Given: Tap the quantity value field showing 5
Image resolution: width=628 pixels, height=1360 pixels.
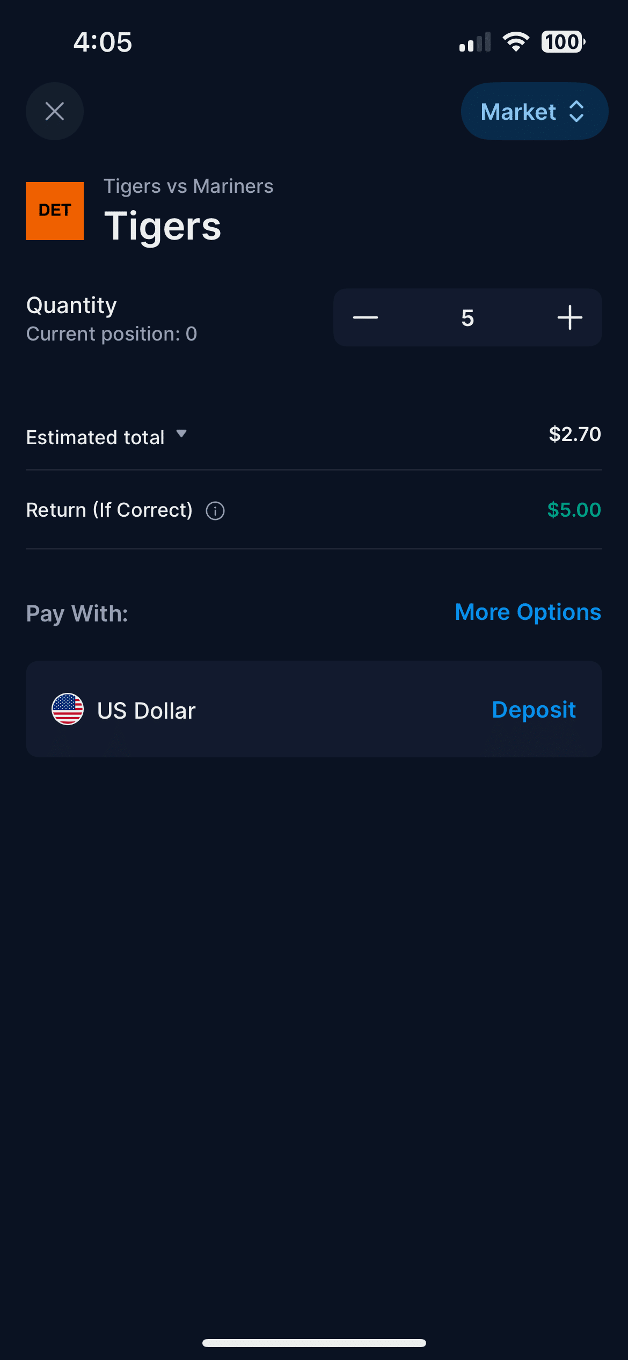Looking at the screenshot, I should (468, 317).
